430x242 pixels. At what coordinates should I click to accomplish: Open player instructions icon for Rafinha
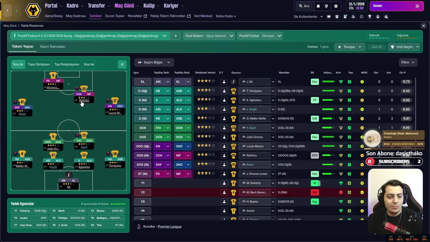click(x=224, y=155)
